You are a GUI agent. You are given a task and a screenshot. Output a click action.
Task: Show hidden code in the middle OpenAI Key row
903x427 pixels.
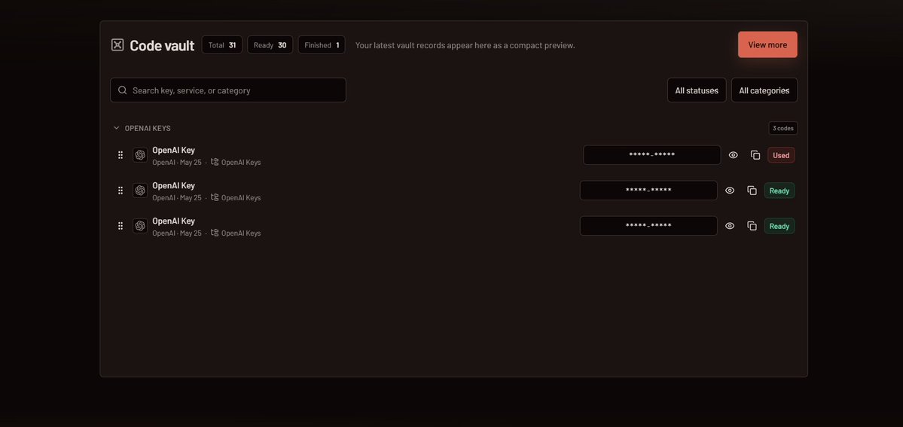point(730,191)
